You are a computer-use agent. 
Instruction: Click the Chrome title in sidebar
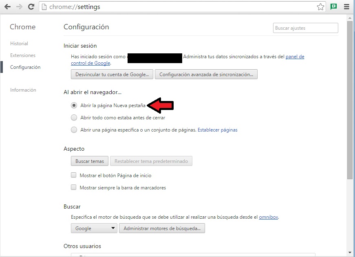[23, 27]
